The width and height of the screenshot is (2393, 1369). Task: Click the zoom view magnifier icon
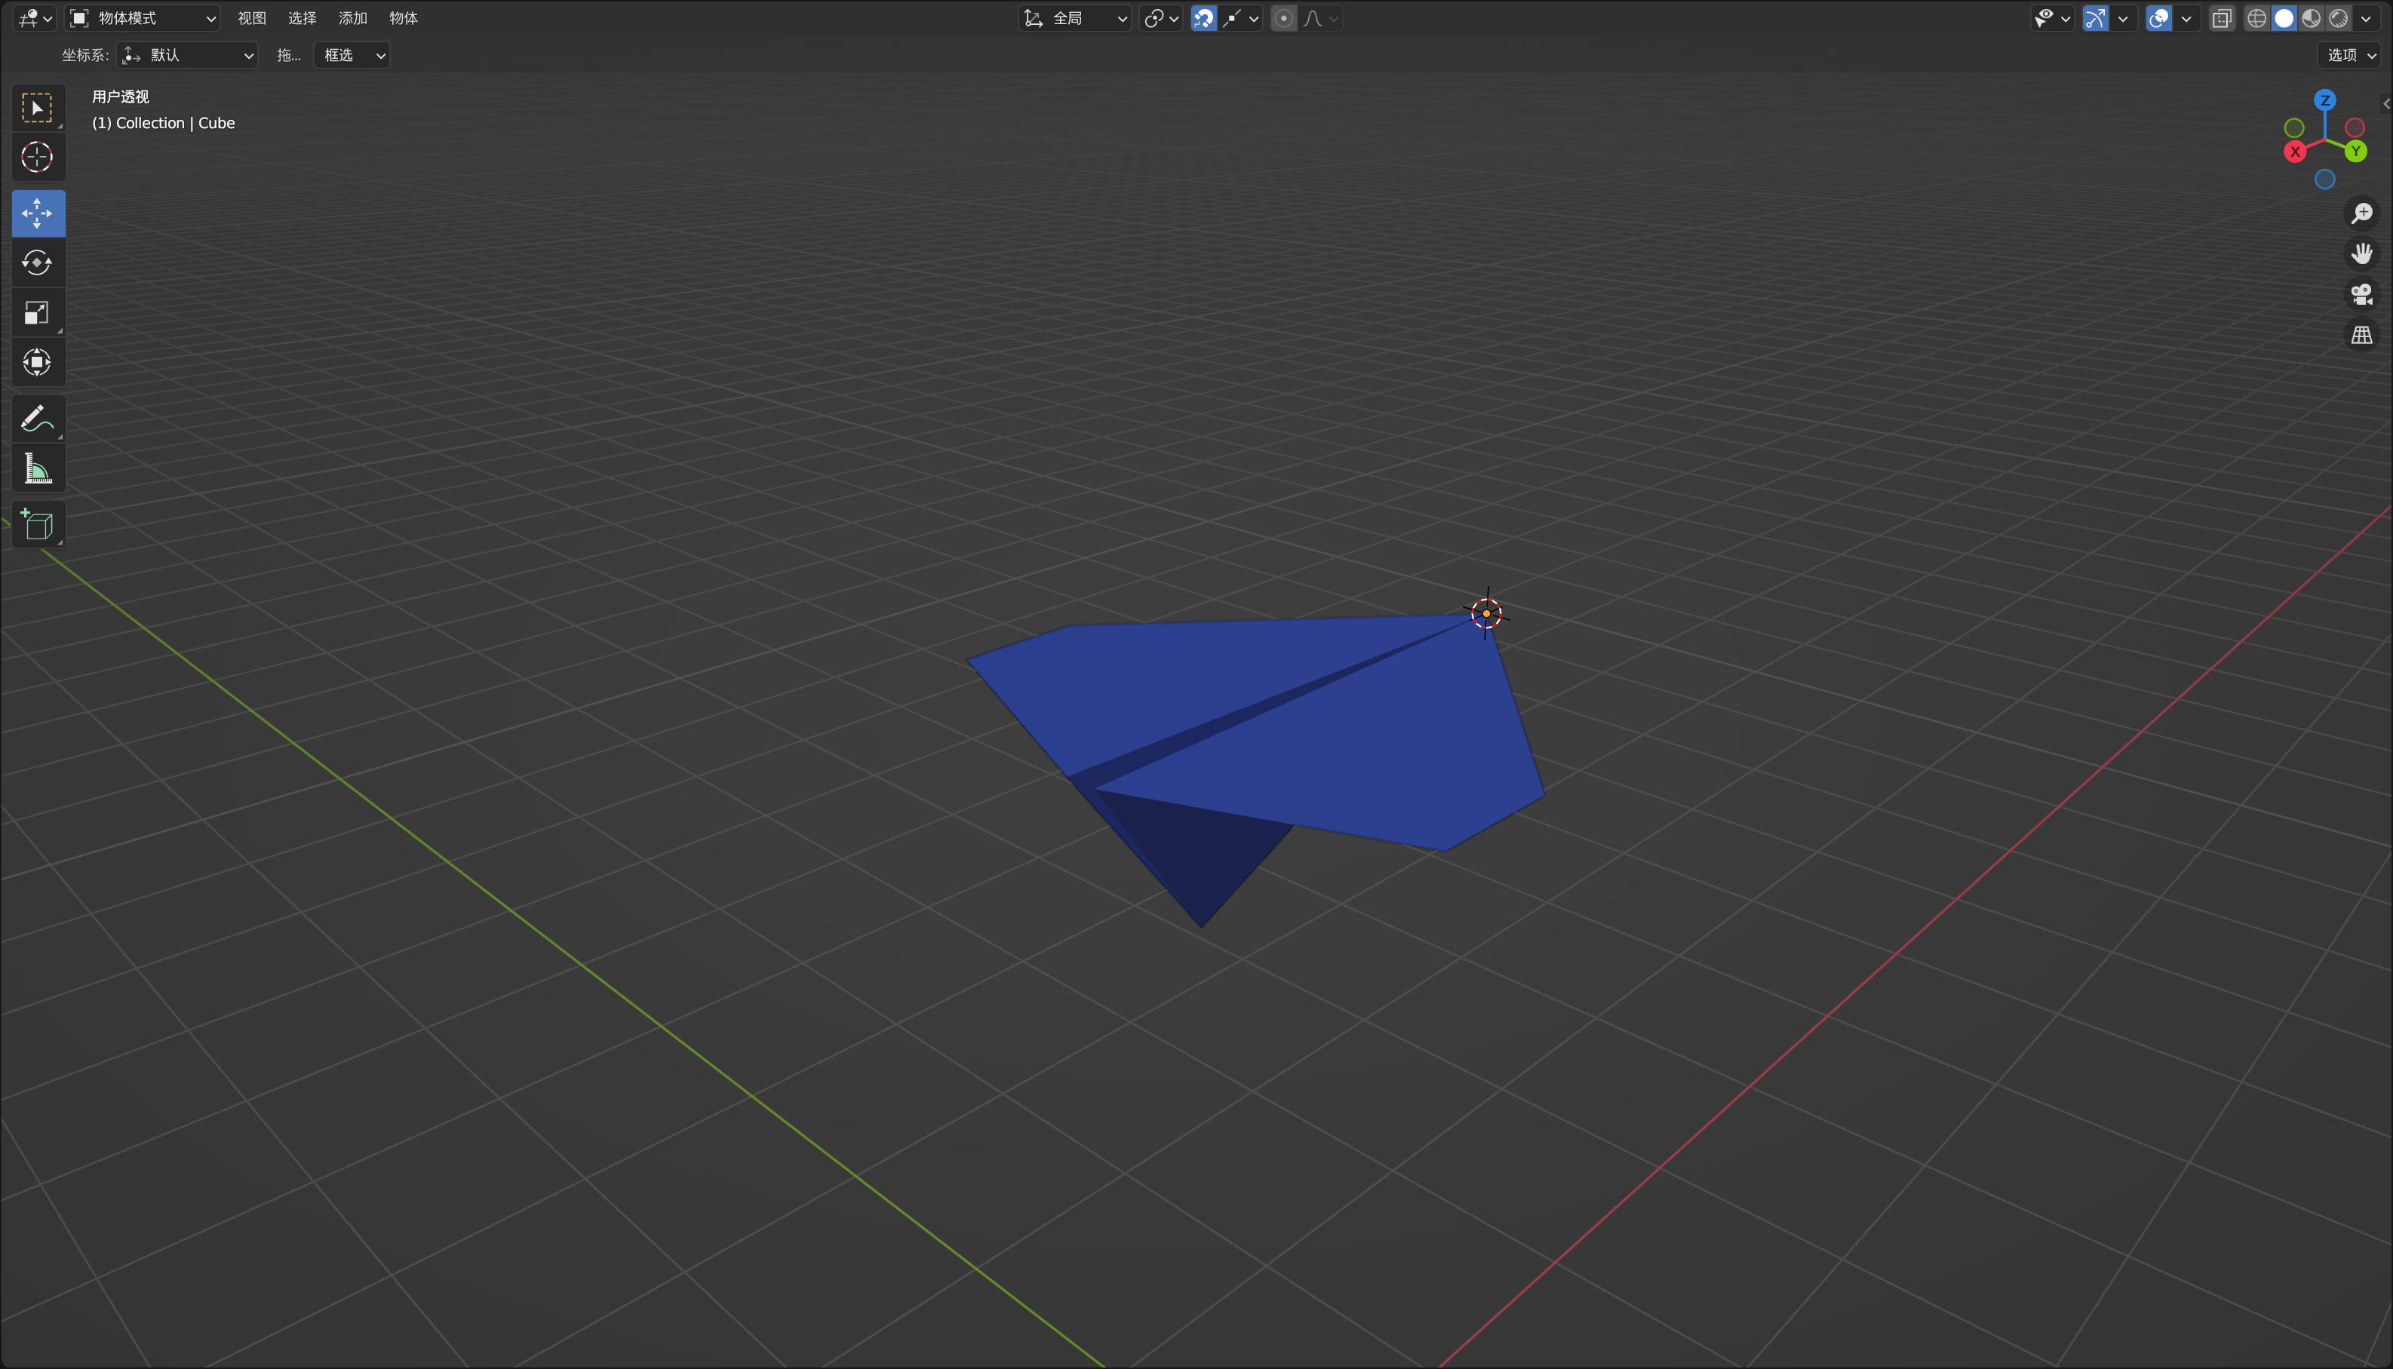(x=2362, y=213)
